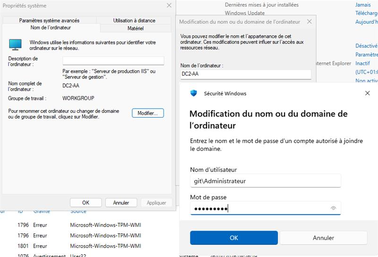
Task: Select the Nom de l'ordinateur tab
Action: 51,27
